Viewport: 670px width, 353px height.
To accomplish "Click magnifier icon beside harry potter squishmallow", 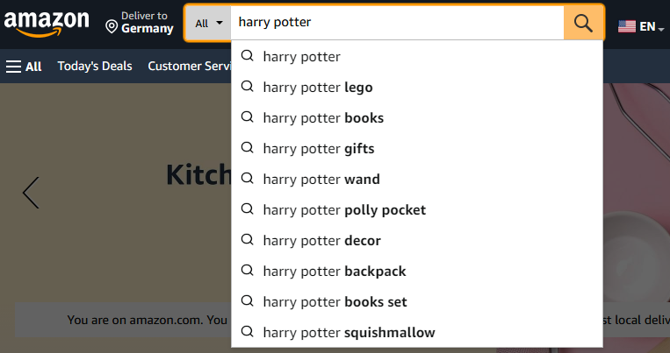I will click(x=247, y=332).
